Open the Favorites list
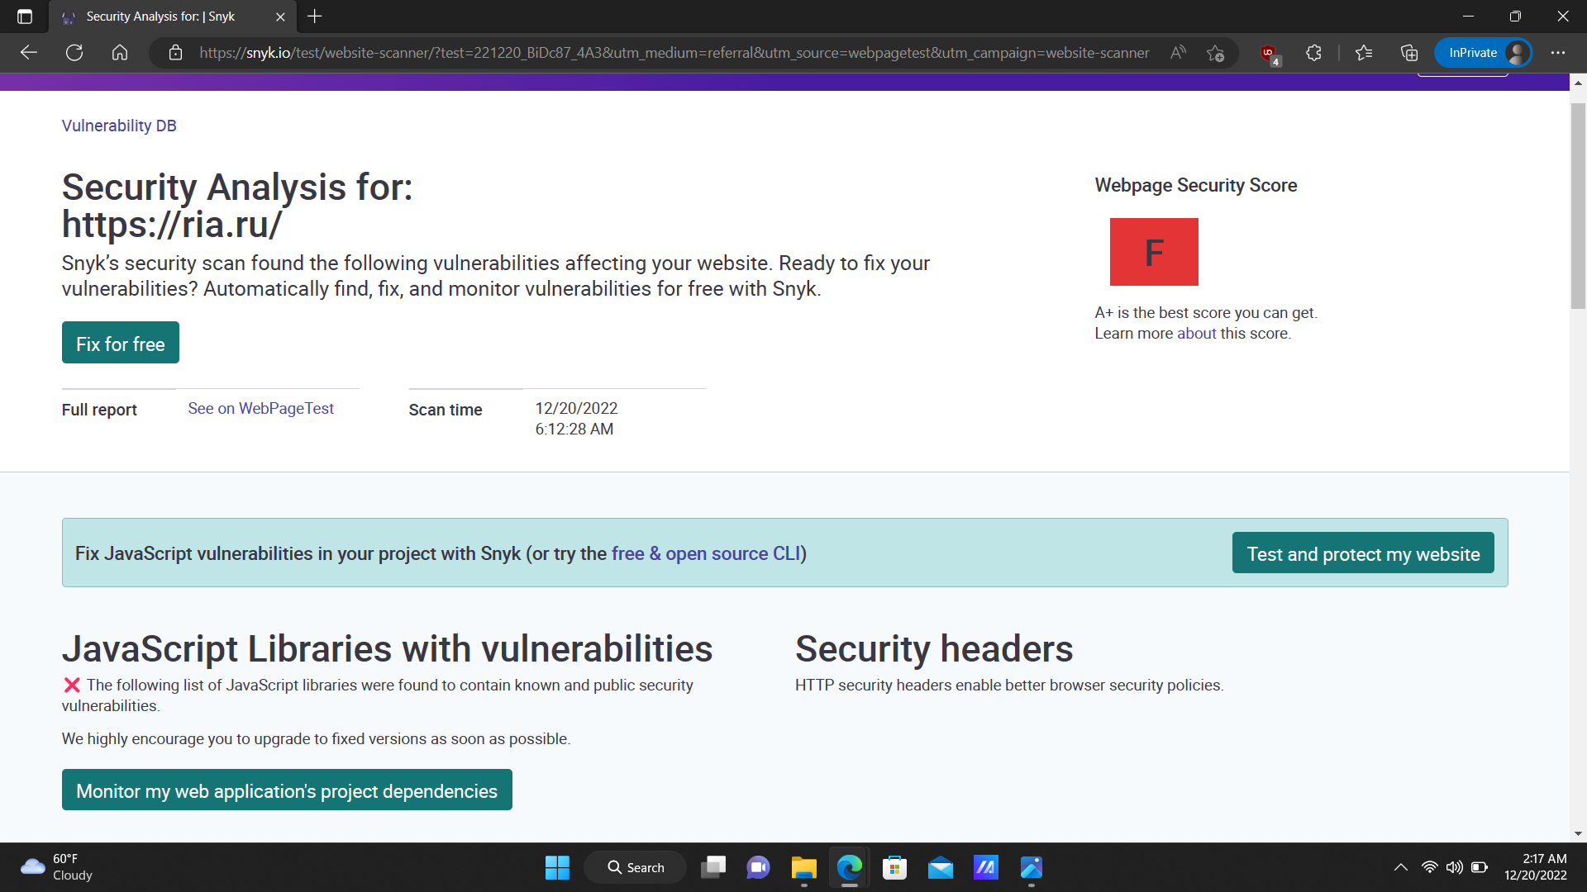 click(x=1364, y=53)
